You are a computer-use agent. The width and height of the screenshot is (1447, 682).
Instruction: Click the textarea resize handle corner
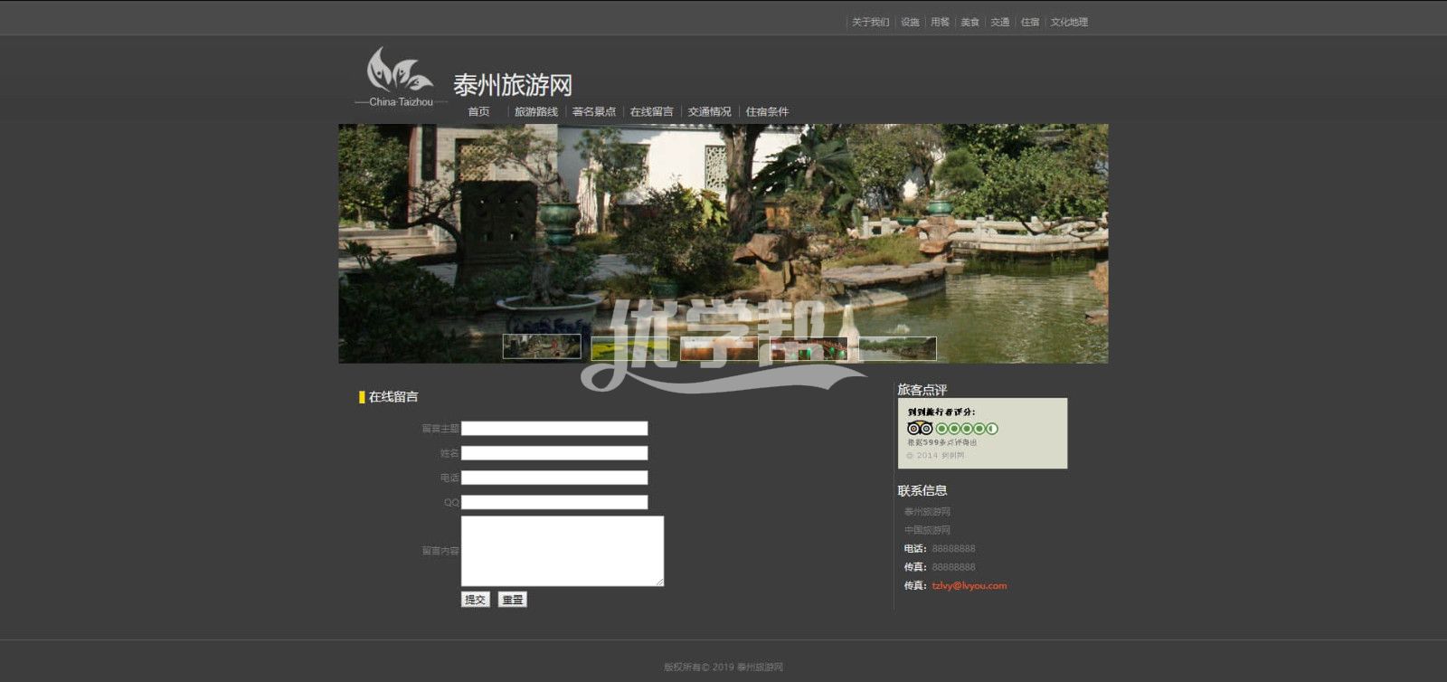click(x=660, y=583)
